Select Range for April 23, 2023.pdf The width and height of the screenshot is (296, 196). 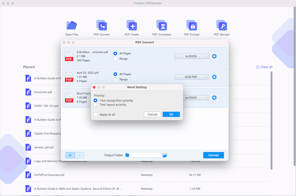115,80
